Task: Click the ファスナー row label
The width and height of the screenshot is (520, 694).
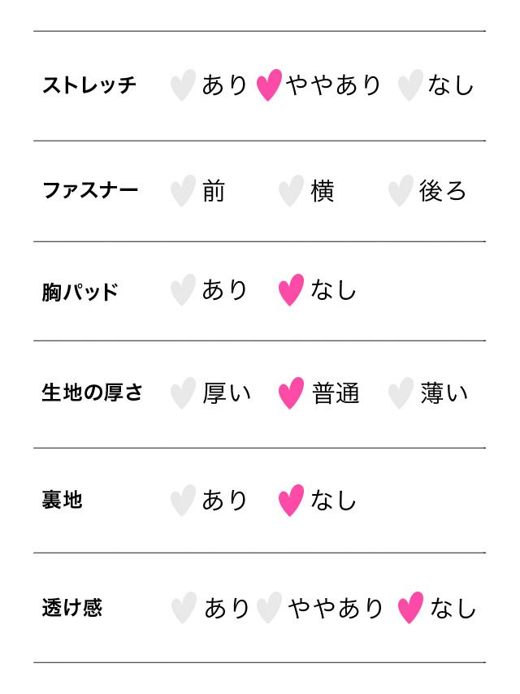Action: (90, 191)
